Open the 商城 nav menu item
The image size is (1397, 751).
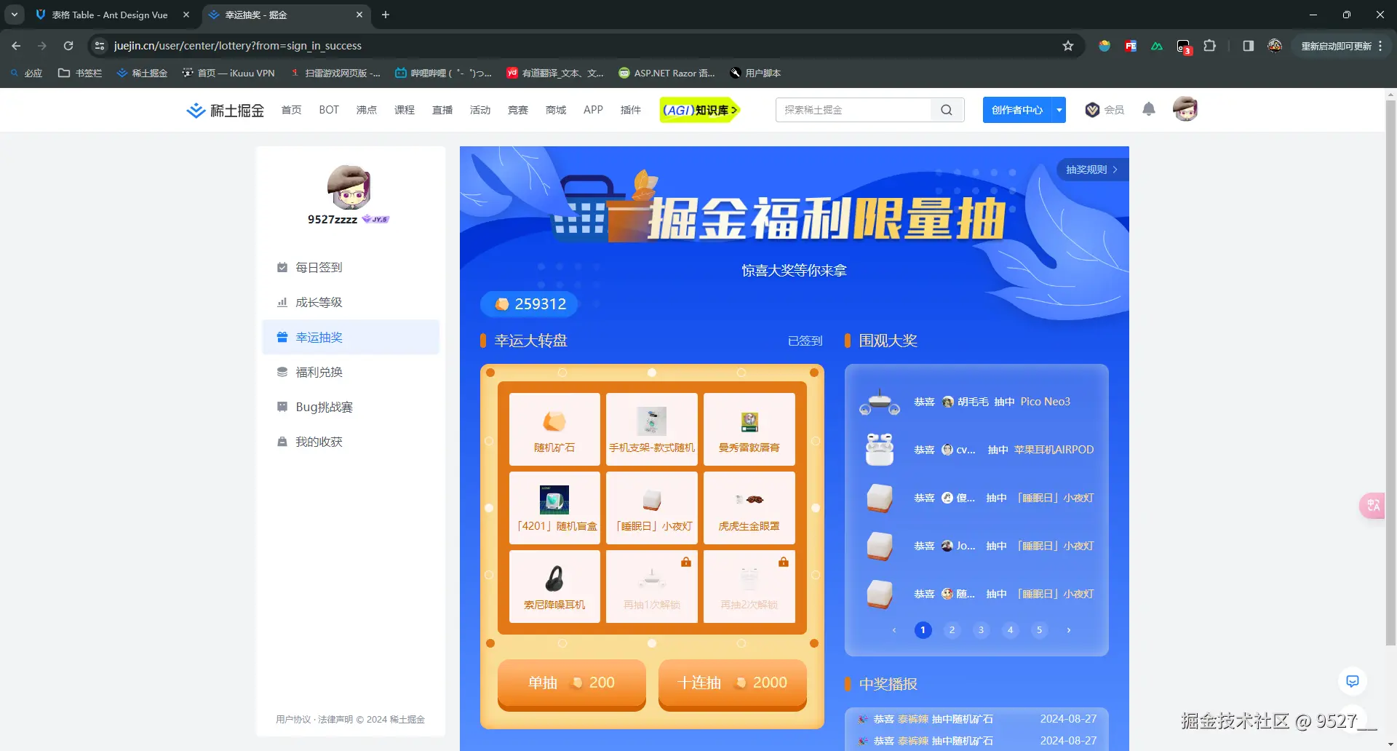click(555, 110)
